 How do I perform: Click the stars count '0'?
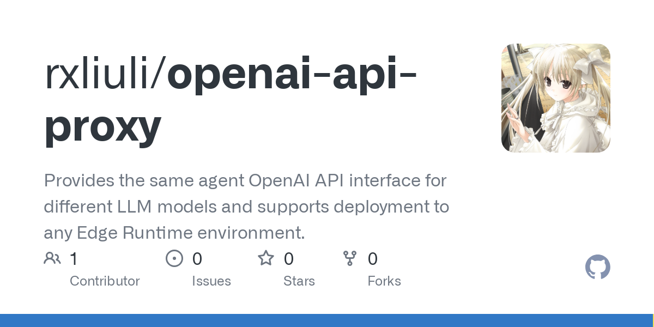tap(289, 259)
